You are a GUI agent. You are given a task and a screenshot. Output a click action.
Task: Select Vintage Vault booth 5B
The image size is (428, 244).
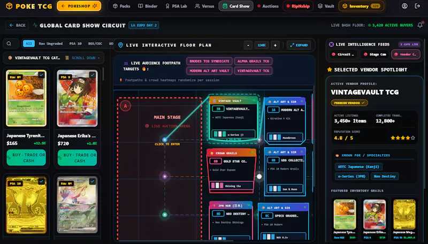point(233,119)
